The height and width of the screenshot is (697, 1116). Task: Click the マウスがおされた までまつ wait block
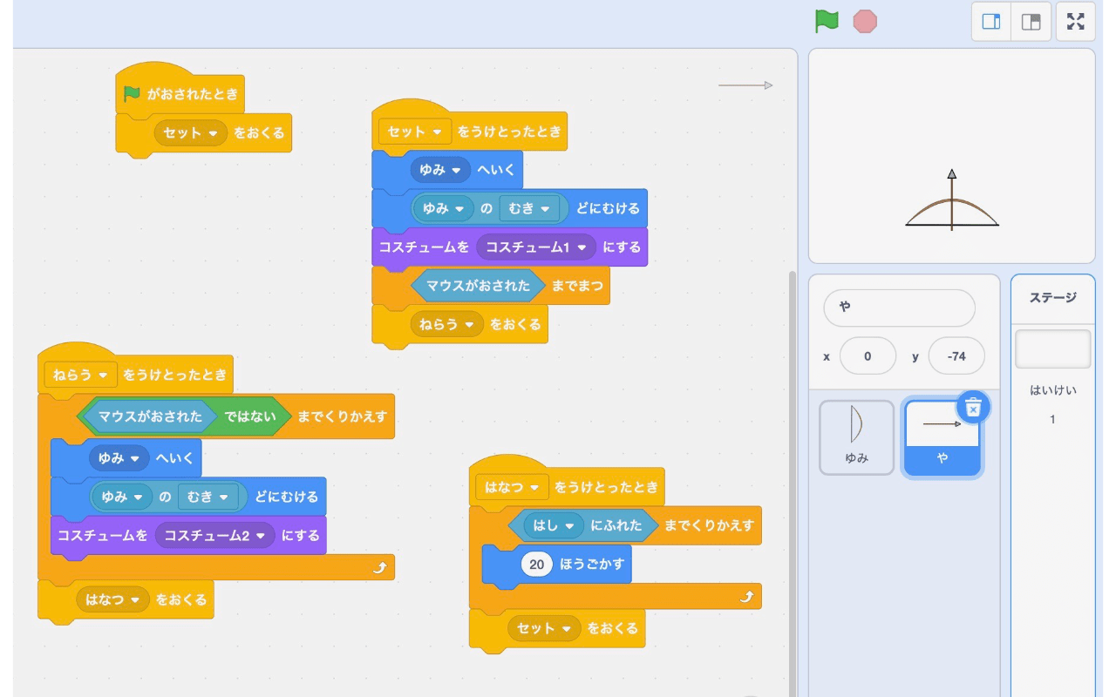pyautogui.click(x=491, y=285)
